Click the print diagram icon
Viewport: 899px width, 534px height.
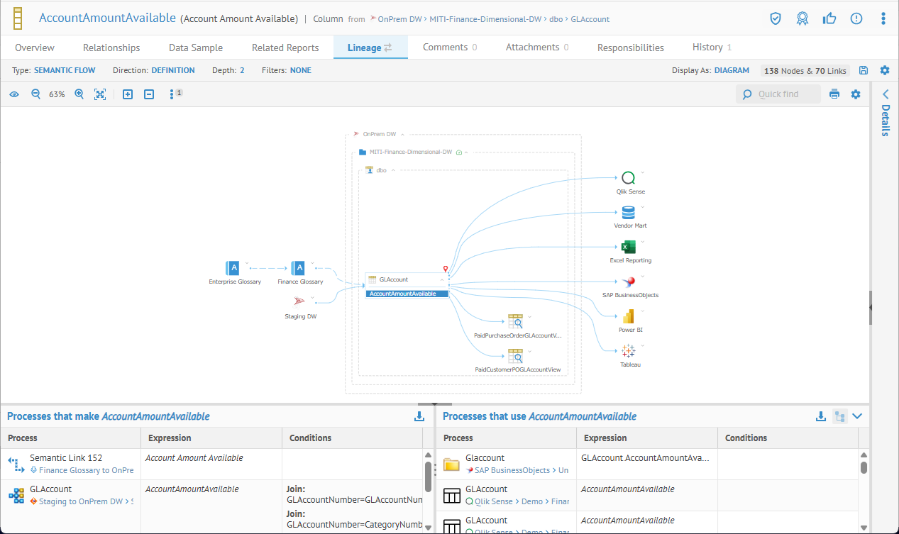tap(834, 94)
